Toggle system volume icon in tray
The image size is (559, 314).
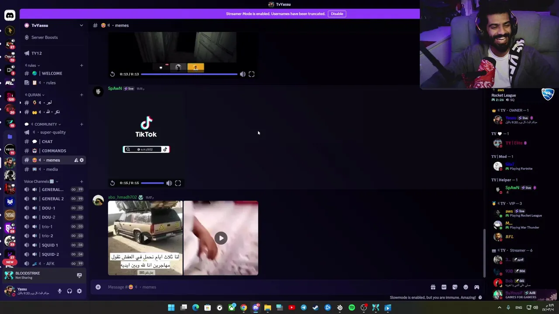(x=535, y=308)
